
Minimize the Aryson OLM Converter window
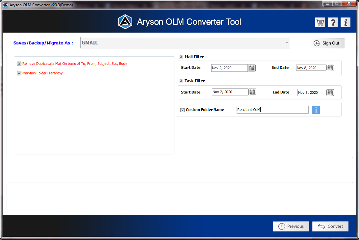328,4
